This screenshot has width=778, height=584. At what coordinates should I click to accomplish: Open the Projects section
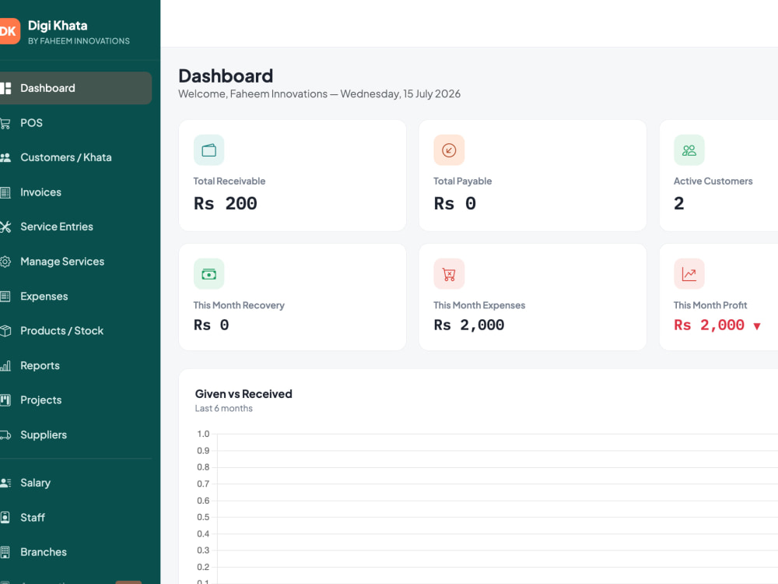coord(76,400)
